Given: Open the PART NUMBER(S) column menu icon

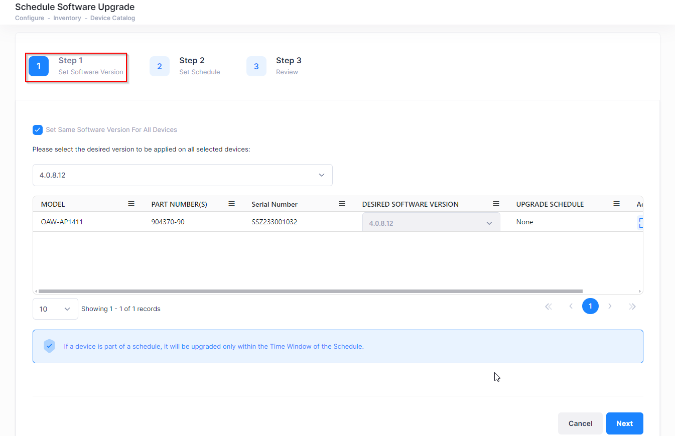Looking at the screenshot, I should 232,204.
